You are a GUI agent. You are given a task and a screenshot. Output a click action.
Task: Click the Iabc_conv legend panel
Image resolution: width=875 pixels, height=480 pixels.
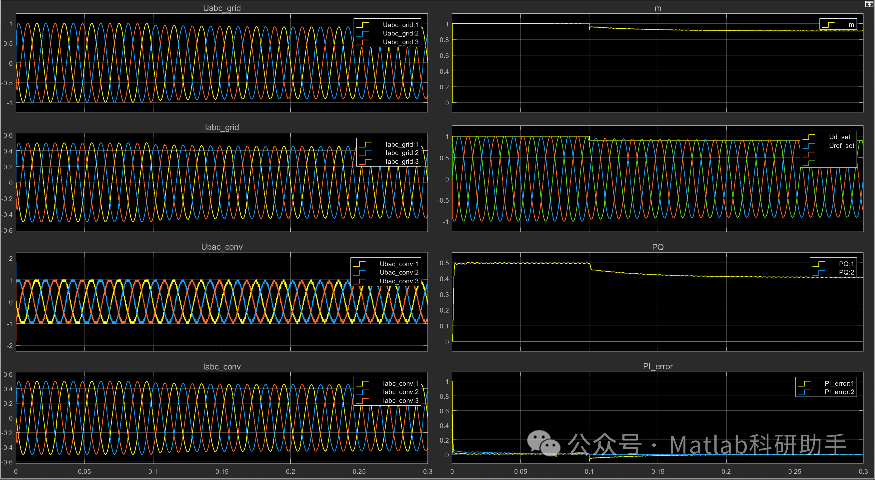pyautogui.click(x=388, y=392)
